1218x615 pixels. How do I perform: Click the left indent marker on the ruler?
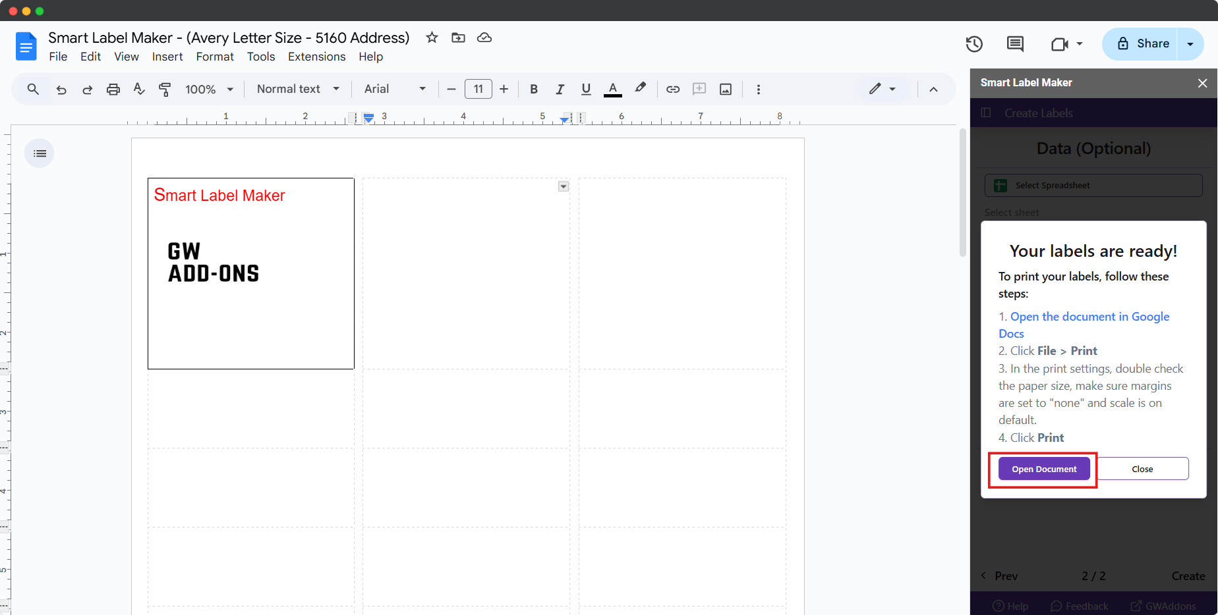coord(369,119)
